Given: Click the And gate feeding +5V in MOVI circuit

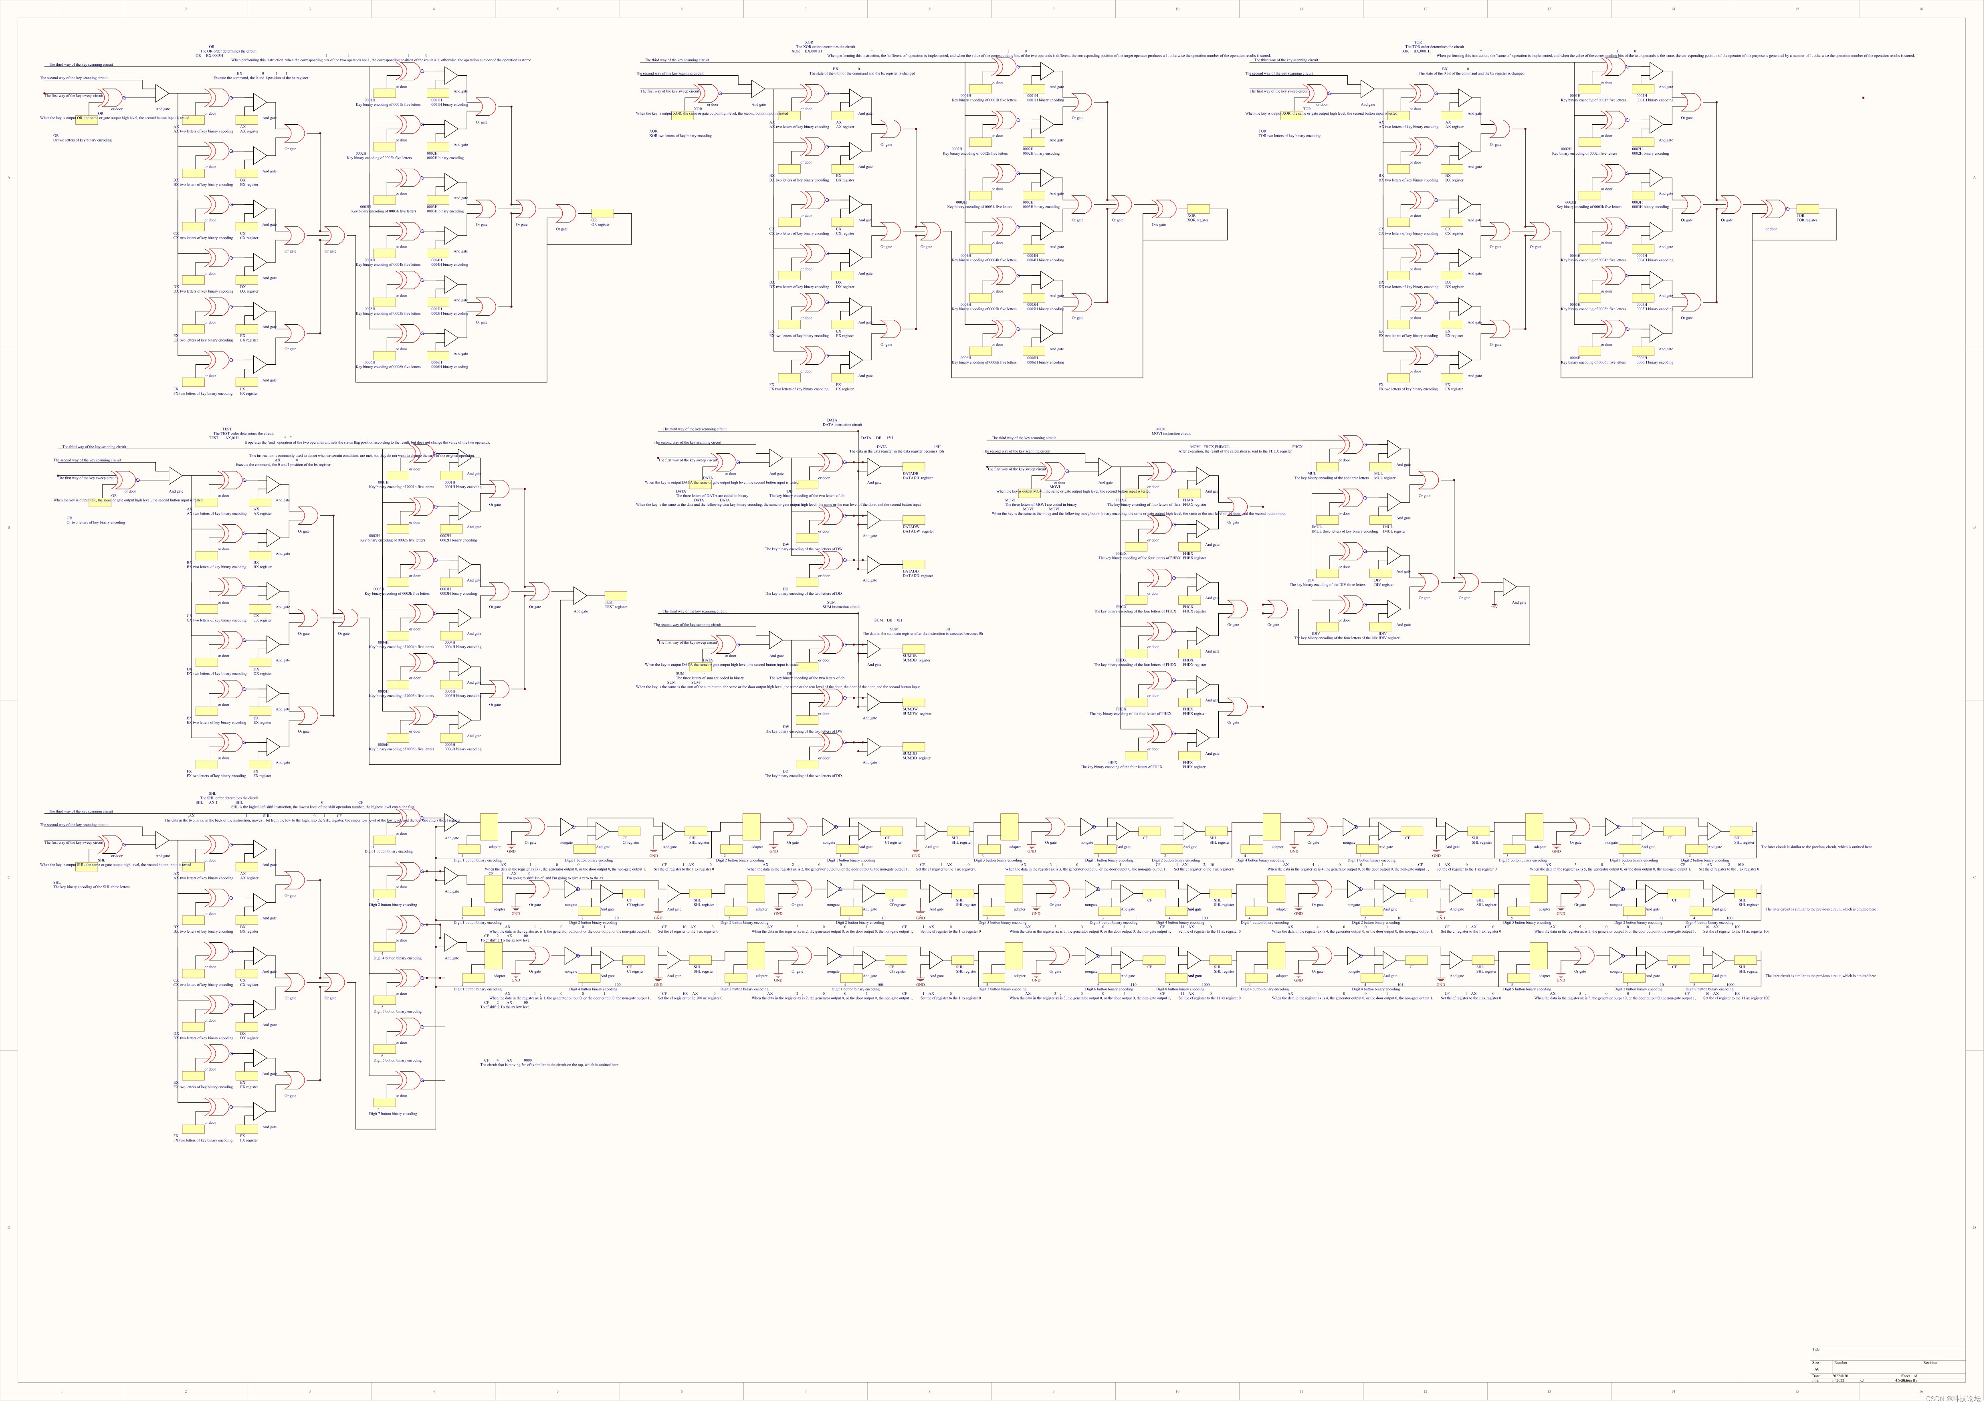Looking at the screenshot, I should coord(1509,588).
